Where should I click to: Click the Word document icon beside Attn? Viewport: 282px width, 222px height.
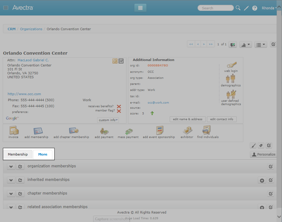(x=121, y=61)
